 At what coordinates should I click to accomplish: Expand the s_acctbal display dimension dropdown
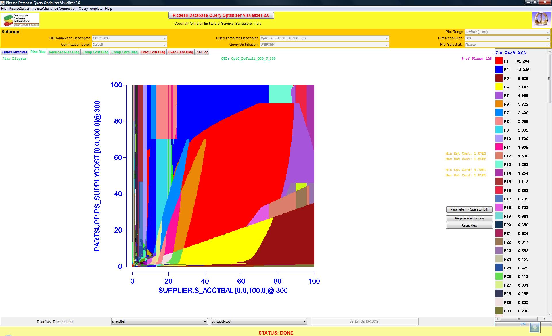pyautogui.click(x=159, y=321)
